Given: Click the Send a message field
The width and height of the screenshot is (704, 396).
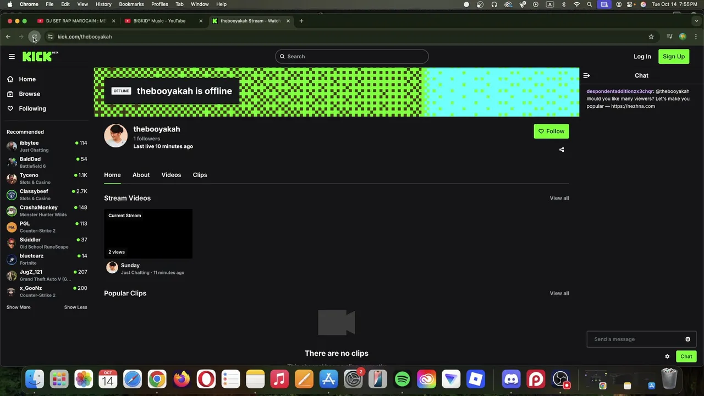Looking at the screenshot, I should pyautogui.click(x=636, y=339).
